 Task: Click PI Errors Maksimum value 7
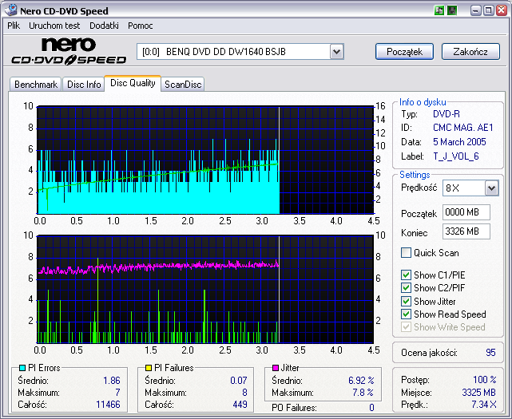click(117, 393)
